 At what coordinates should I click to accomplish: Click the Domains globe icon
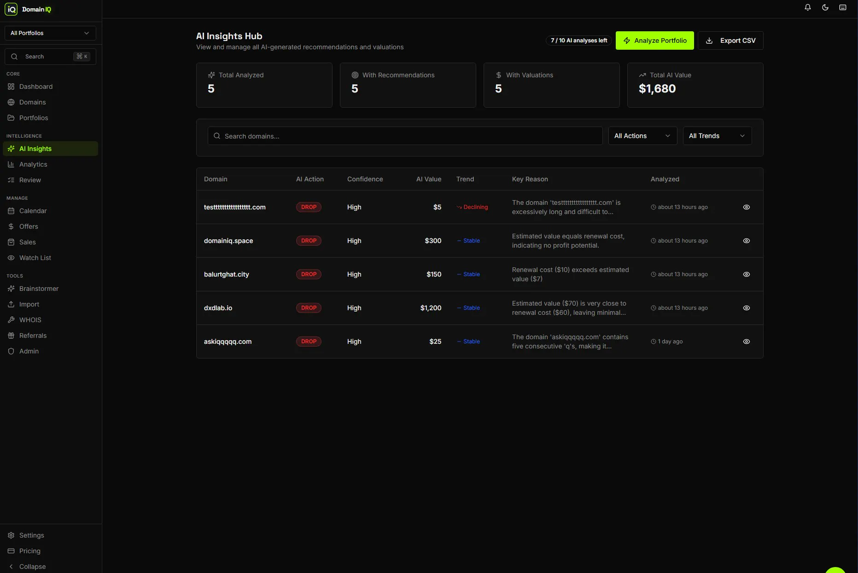tap(11, 102)
